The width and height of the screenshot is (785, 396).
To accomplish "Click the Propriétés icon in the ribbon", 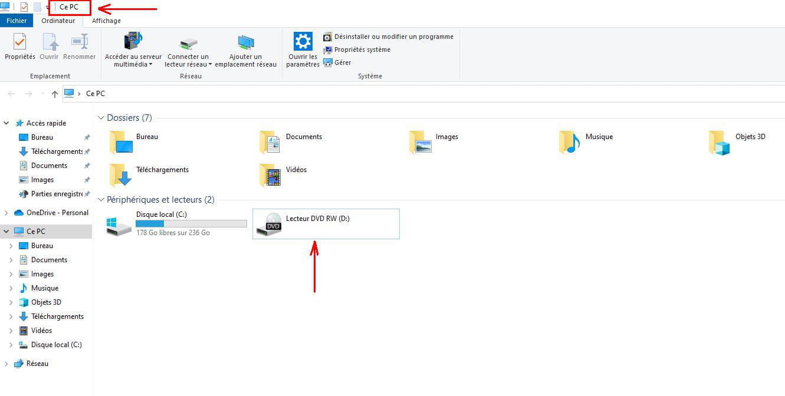I will coord(19,43).
